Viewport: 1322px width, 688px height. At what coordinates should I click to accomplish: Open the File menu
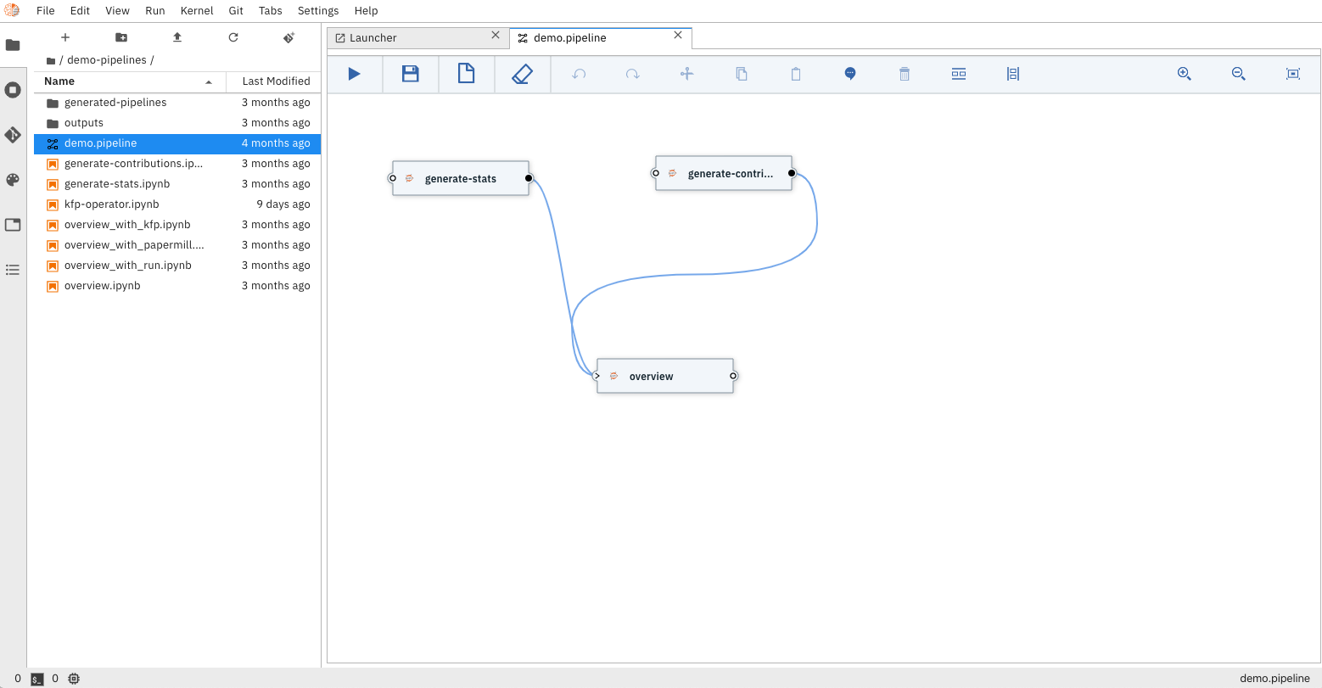pyautogui.click(x=46, y=11)
